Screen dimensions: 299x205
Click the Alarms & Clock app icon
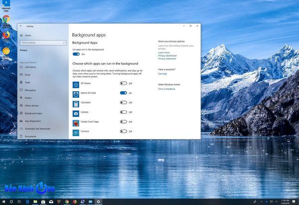pyautogui.click(x=75, y=93)
